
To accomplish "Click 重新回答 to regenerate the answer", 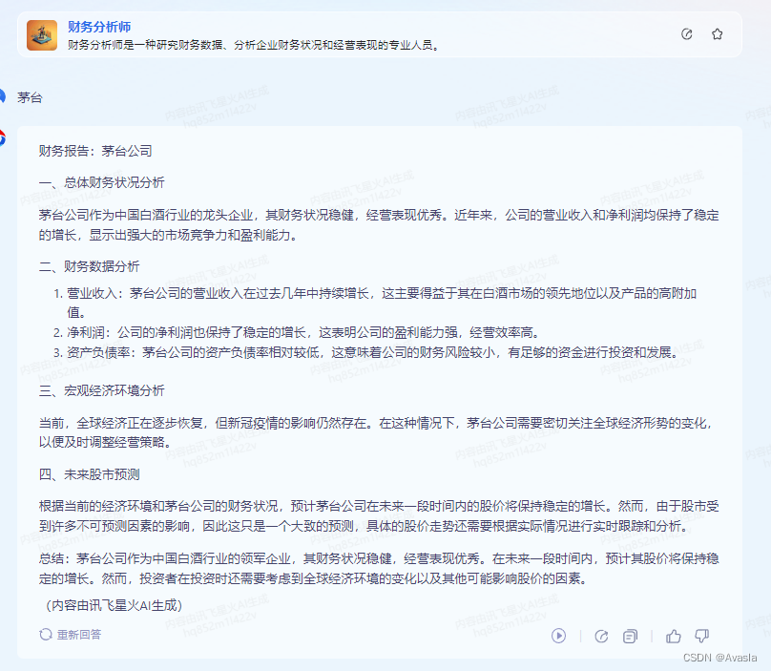I will point(71,635).
